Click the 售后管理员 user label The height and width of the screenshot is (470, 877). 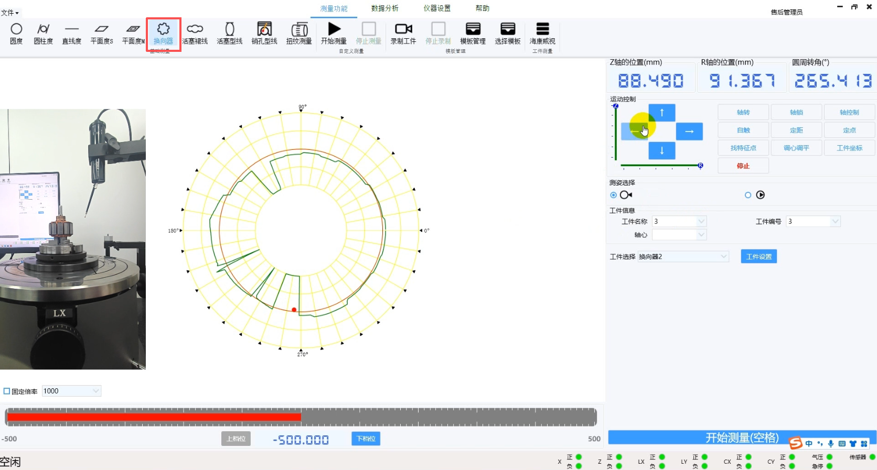pyautogui.click(x=786, y=12)
